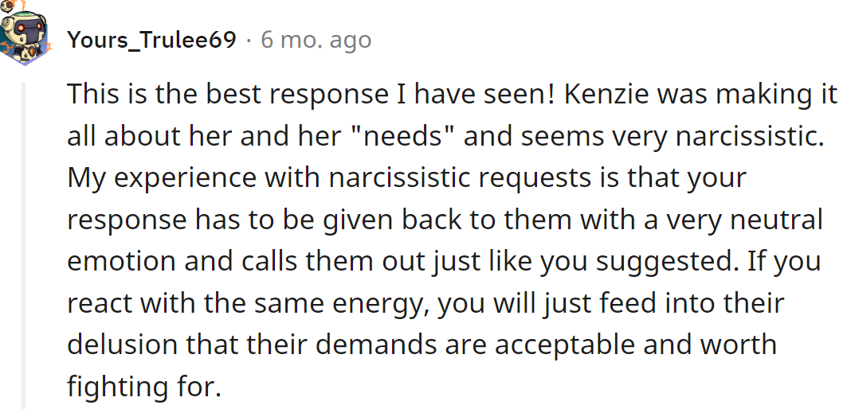Open the Yours_Trulee69 user profile link
This screenshot has height=409, width=847.
(x=151, y=40)
